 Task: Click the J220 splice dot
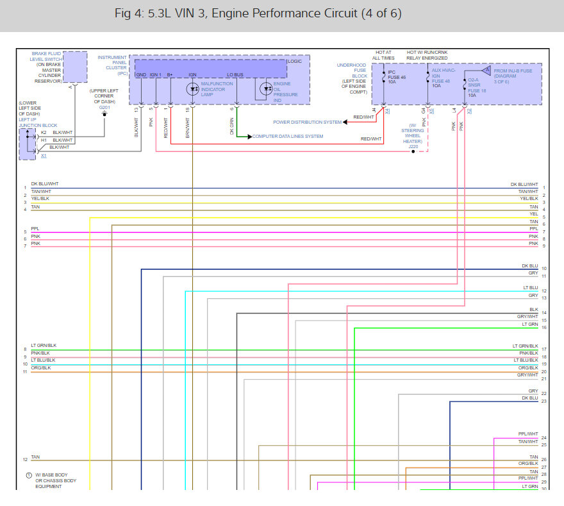point(413,151)
